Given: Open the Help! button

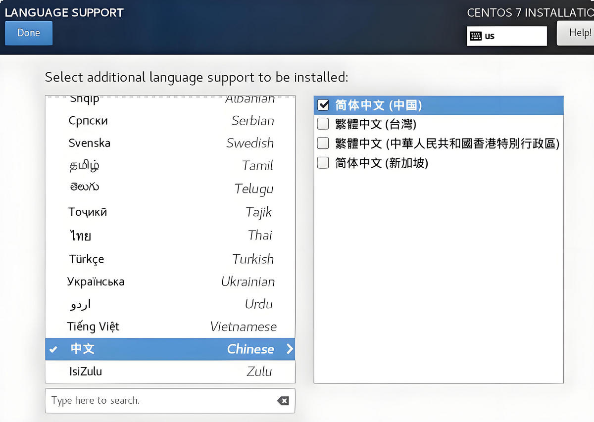Looking at the screenshot, I should [575, 33].
